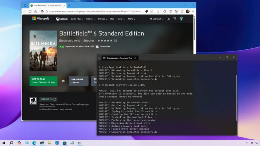The width and height of the screenshot is (260, 146).
Task: Open Edge split screen icon
Action: point(171,11)
